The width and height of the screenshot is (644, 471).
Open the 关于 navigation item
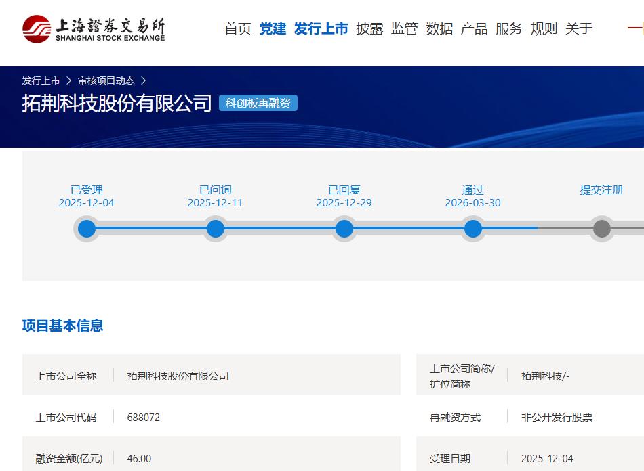pos(579,28)
